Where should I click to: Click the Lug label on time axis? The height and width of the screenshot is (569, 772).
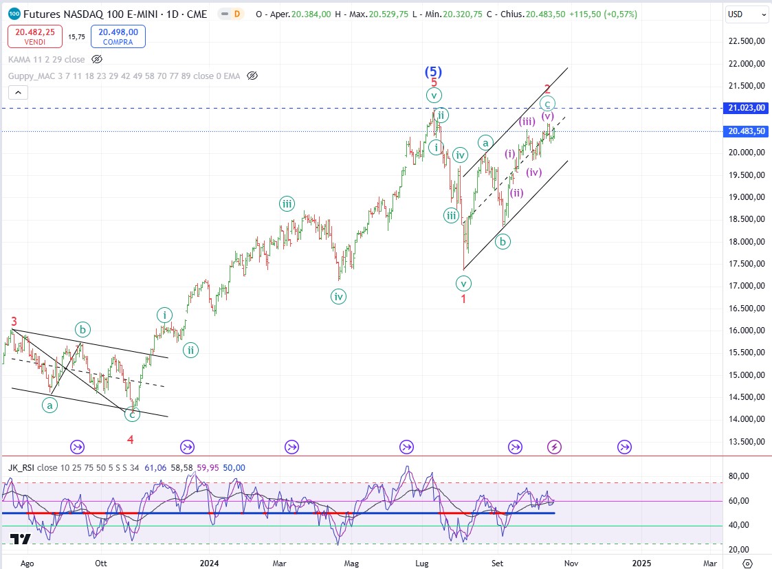422,563
